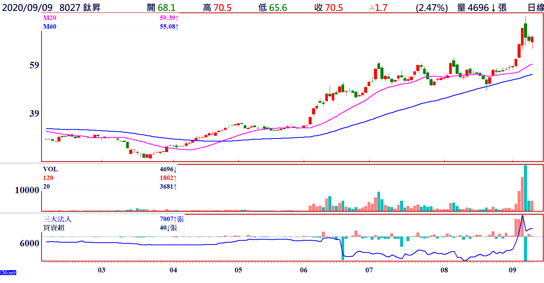544x283 pixels.
Task: Click the stock name 8027 鈦昇
Action: [80, 8]
